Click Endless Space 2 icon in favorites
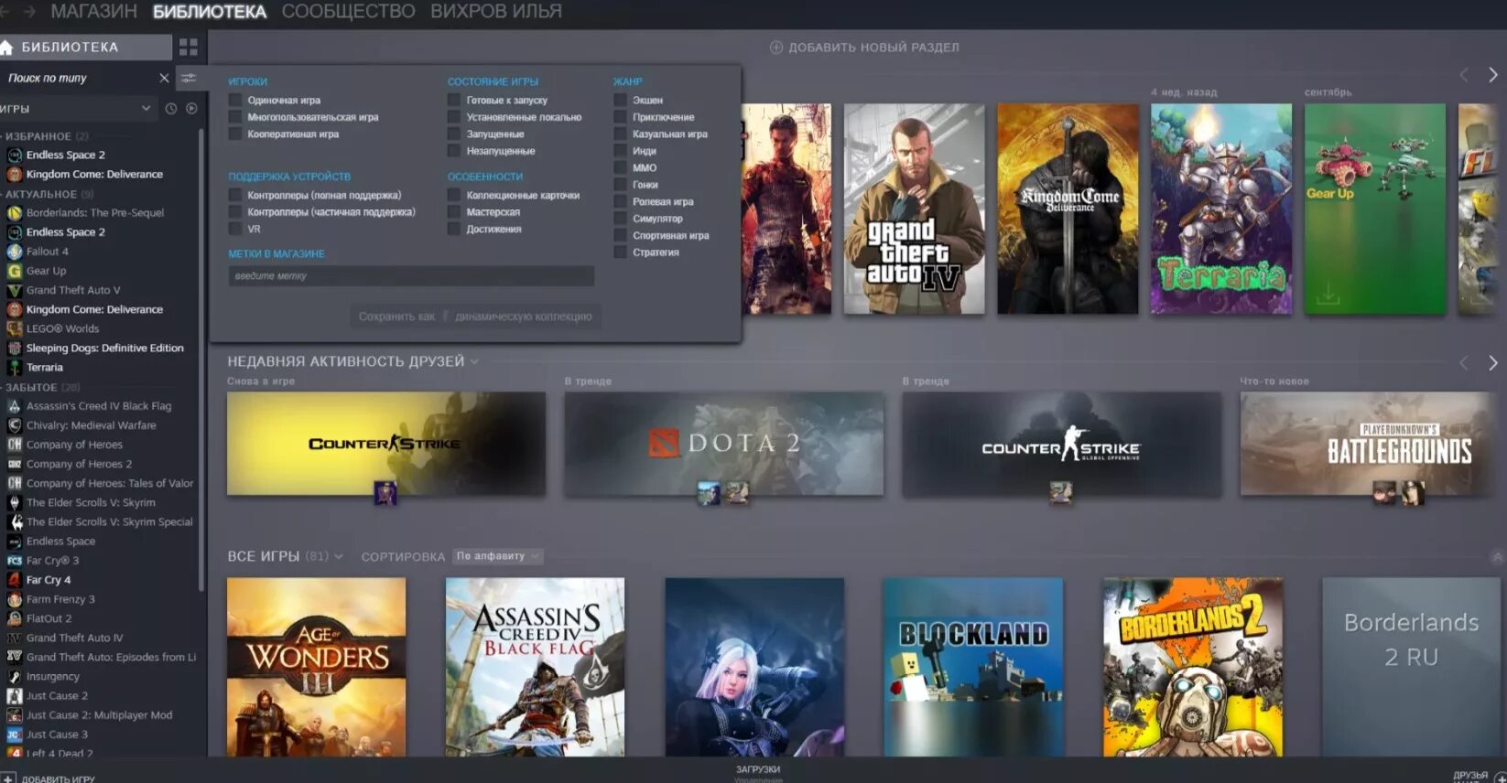The image size is (1507, 783). click(x=15, y=156)
